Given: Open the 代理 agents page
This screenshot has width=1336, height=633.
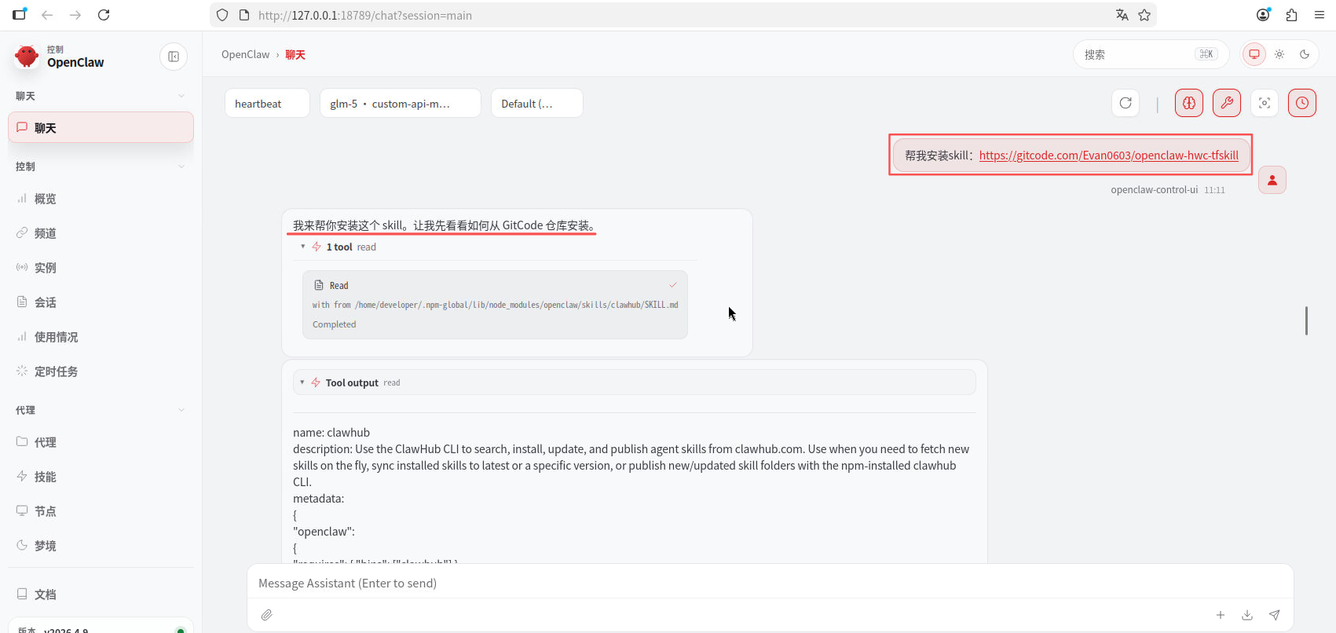Looking at the screenshot, I should coord(101,442).
